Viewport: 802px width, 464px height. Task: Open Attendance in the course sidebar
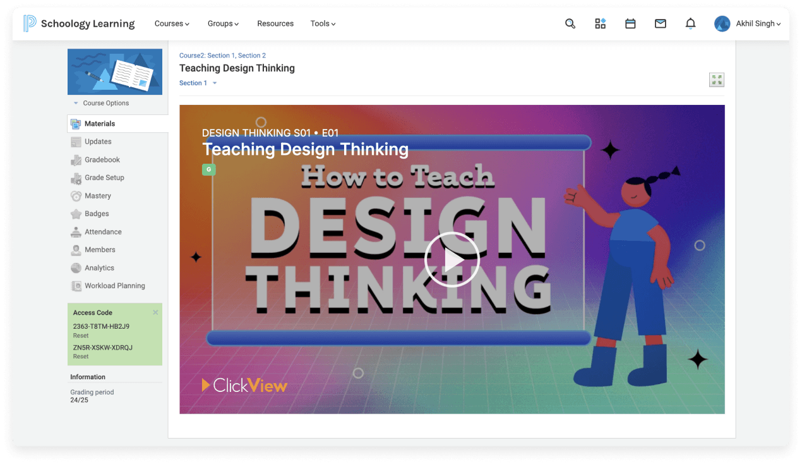[104, 231]
